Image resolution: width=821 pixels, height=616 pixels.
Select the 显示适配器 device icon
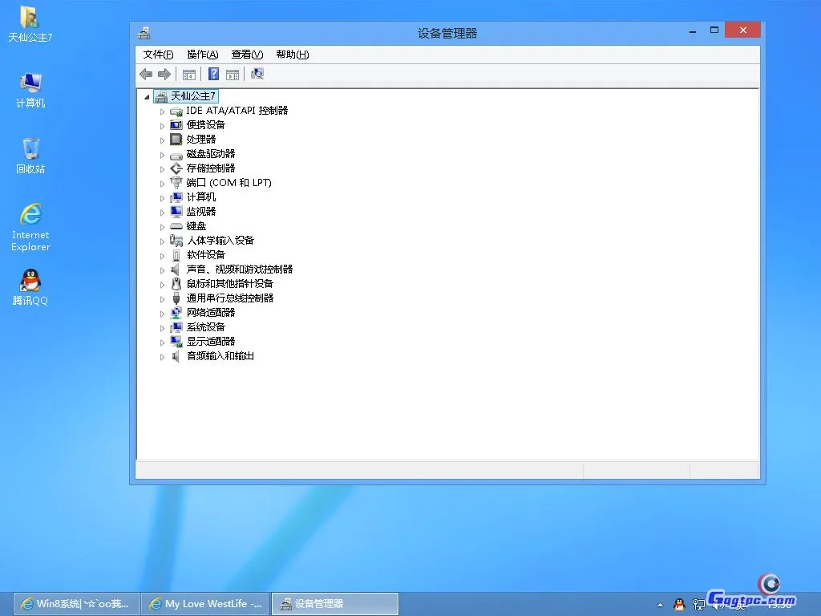pyautogui.click(x=176, y=341)
